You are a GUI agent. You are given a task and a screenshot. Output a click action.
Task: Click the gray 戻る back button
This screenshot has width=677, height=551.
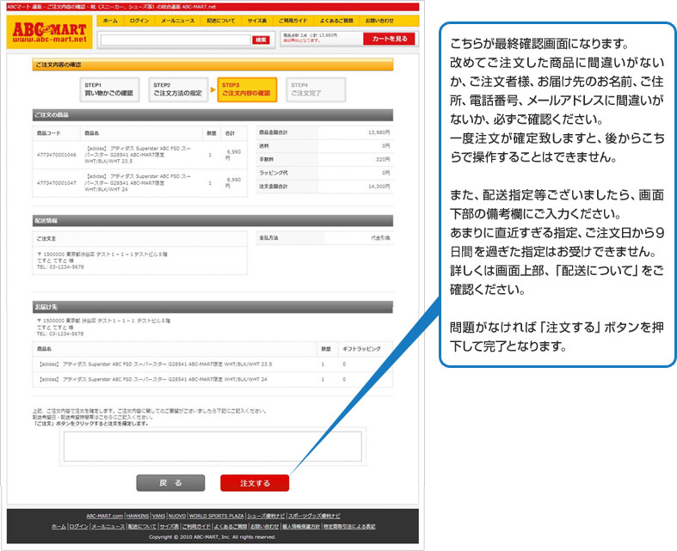170,483
